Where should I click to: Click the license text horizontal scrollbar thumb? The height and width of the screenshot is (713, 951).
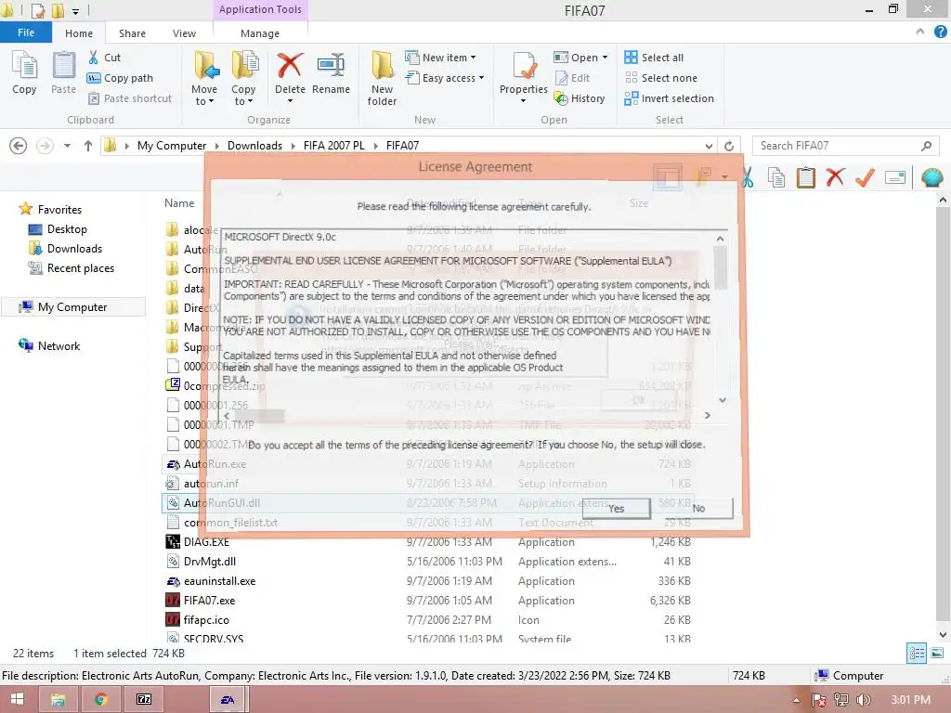(262, 415)
